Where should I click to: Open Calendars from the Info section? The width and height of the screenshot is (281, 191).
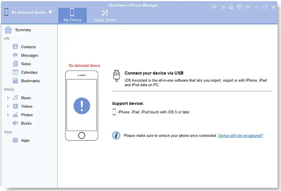pyautogui.click(x=29, y=72)
